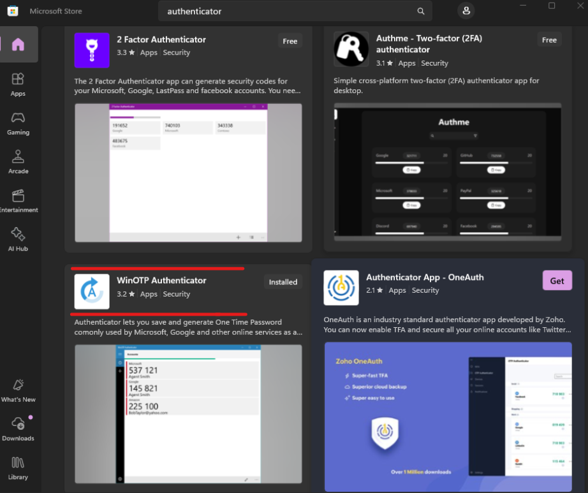The image size is (588, 493).
Task: Open the 2 Factor Authenticator listing
Action: 161,39
